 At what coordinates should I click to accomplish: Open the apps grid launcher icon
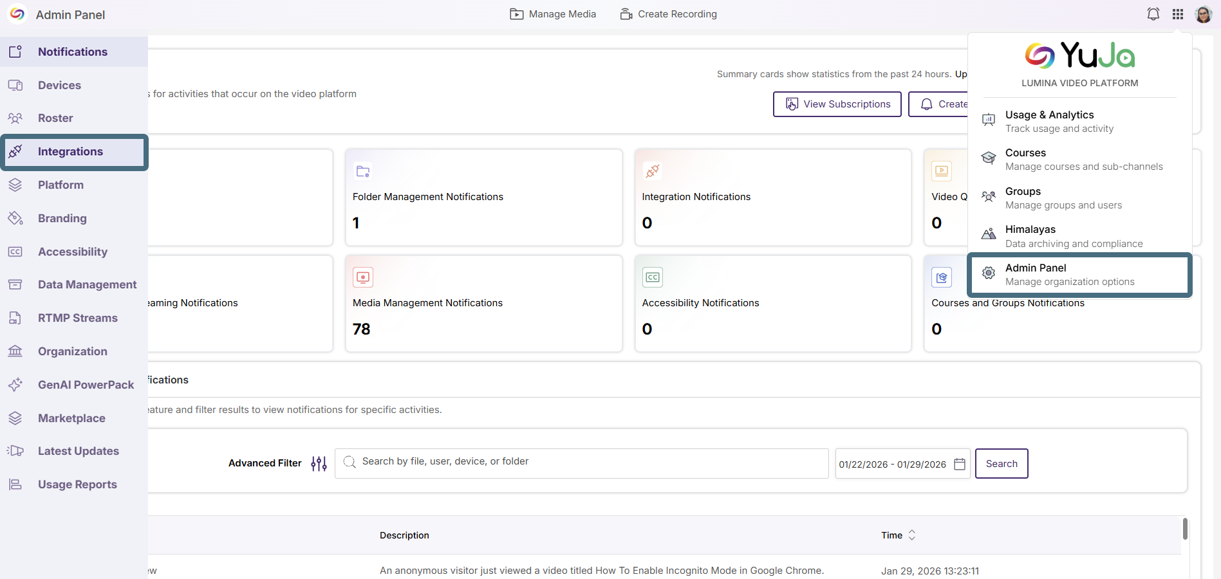(1178, 14)
